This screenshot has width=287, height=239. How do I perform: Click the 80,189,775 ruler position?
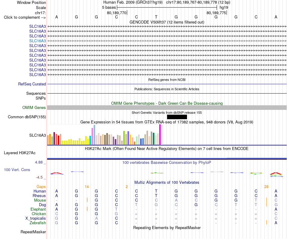[x=216, y=13]
